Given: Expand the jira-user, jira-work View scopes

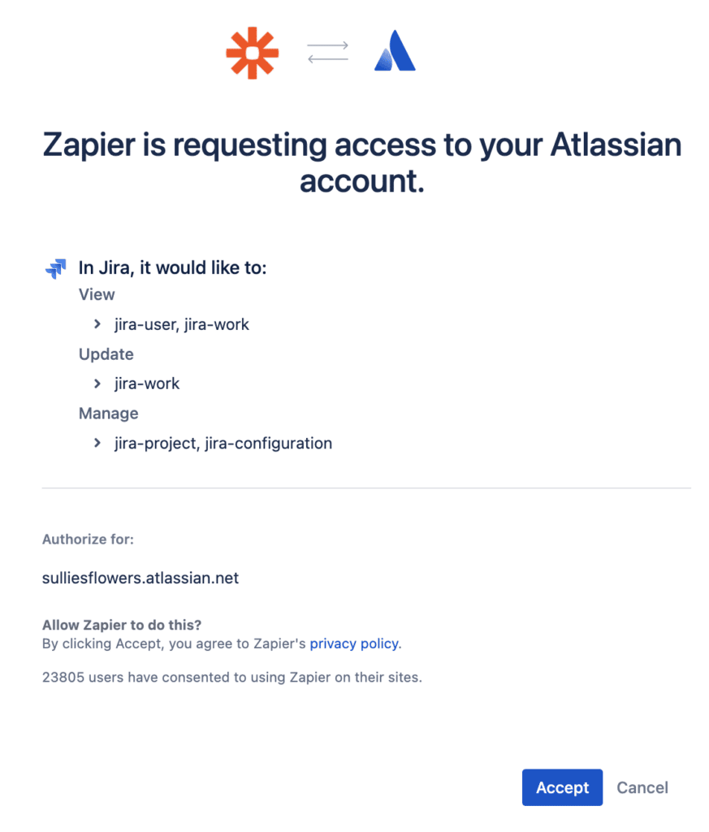Looking at the screenshot, I should 97,324.
